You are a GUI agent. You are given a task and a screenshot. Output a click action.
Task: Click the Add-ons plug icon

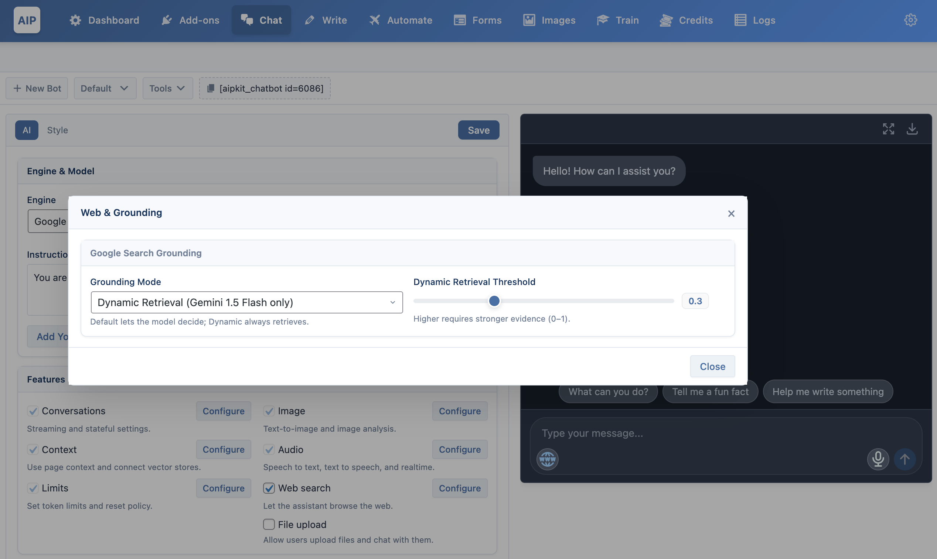(x=167, y=20)
